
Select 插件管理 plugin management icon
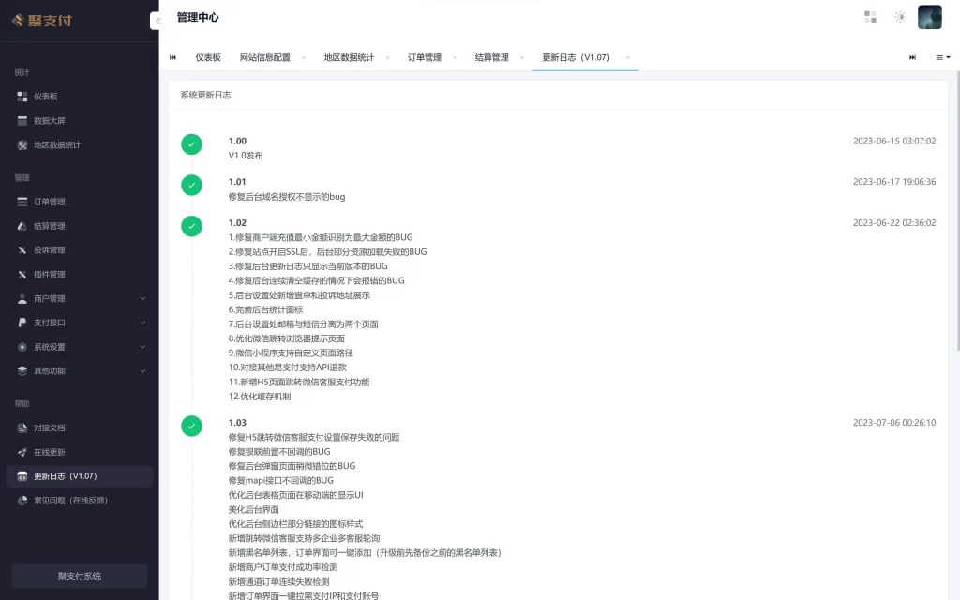tap(21, 274)
